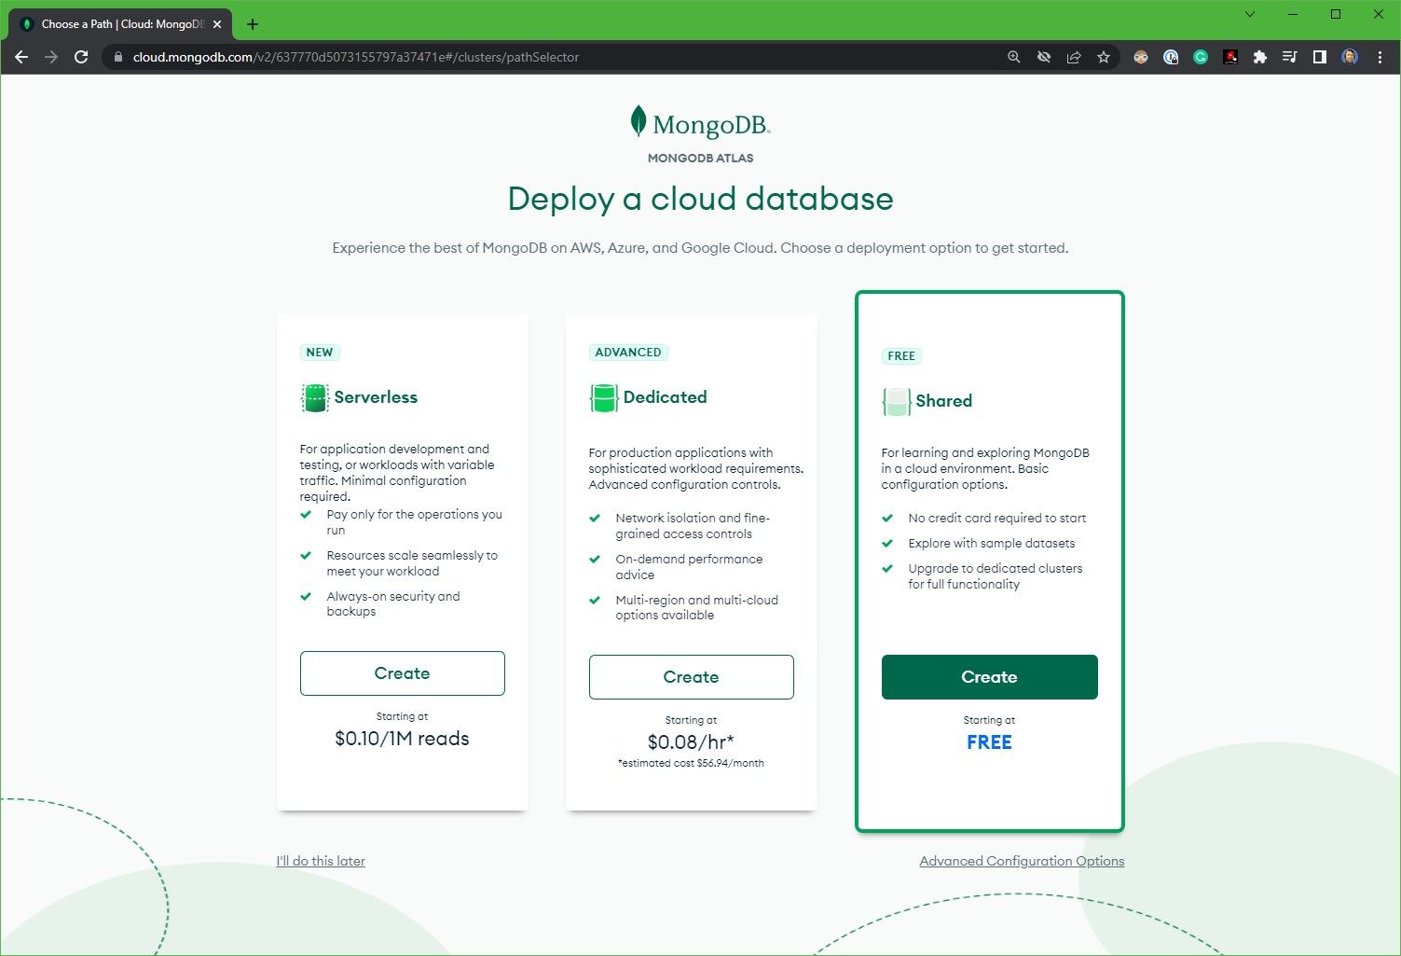Image resolution: width=1401 pixels, height=956 pixels.
Task: Click the 'I'll do this later' link
Action: pyautogui.click(x=321, y=860)
